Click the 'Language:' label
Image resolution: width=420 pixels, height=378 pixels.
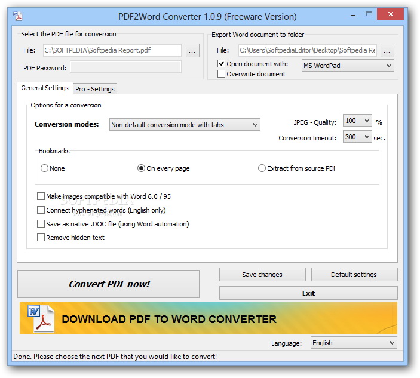coord(286,343)
